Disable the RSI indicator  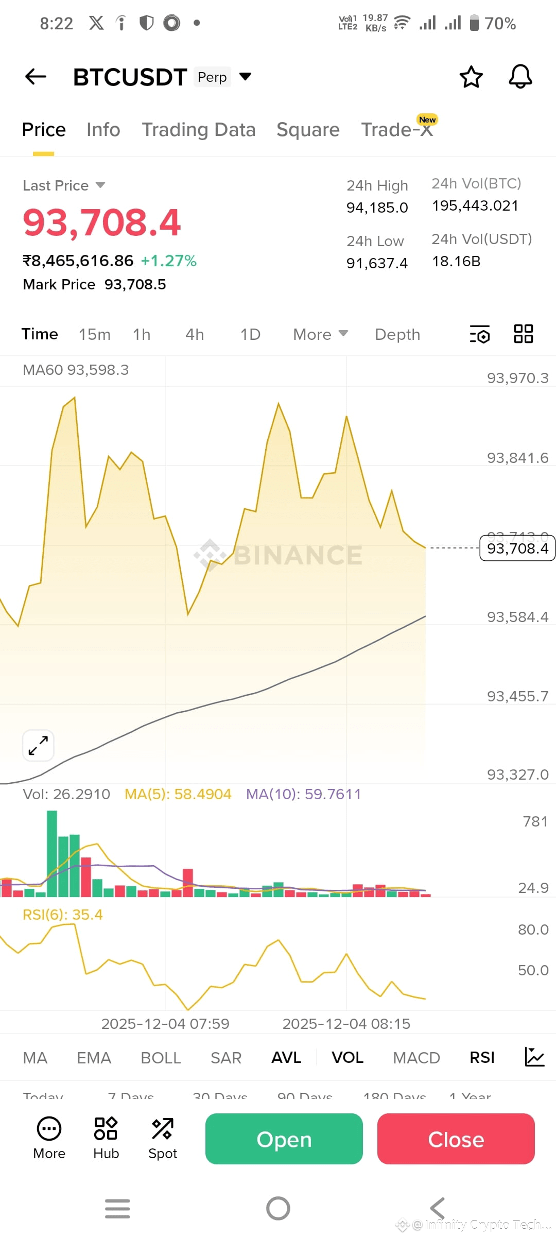click(x=482, y=1057)
